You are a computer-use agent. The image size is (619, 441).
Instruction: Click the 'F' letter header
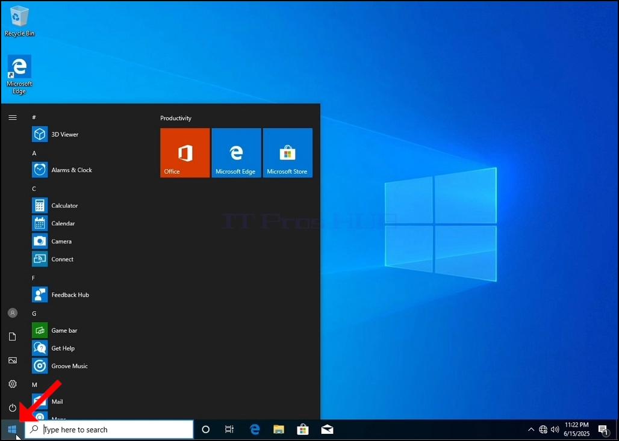[x=34, y=278]
